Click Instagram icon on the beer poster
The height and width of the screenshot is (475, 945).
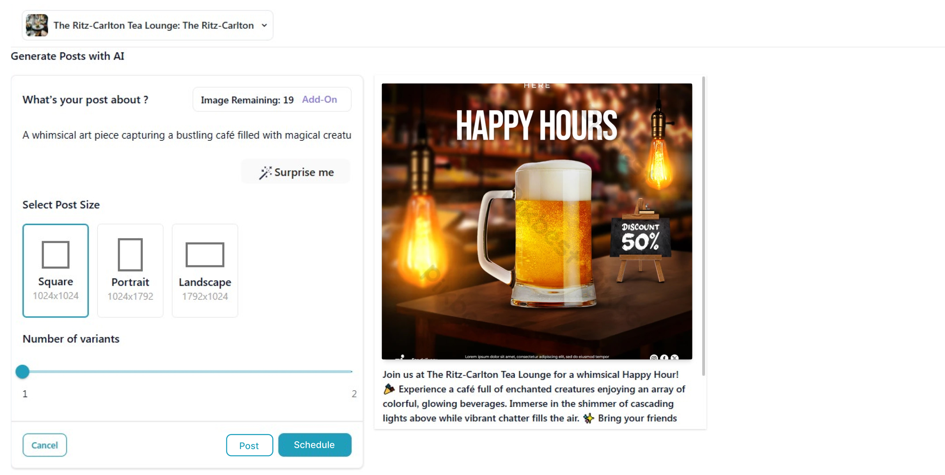pos(653,358)
